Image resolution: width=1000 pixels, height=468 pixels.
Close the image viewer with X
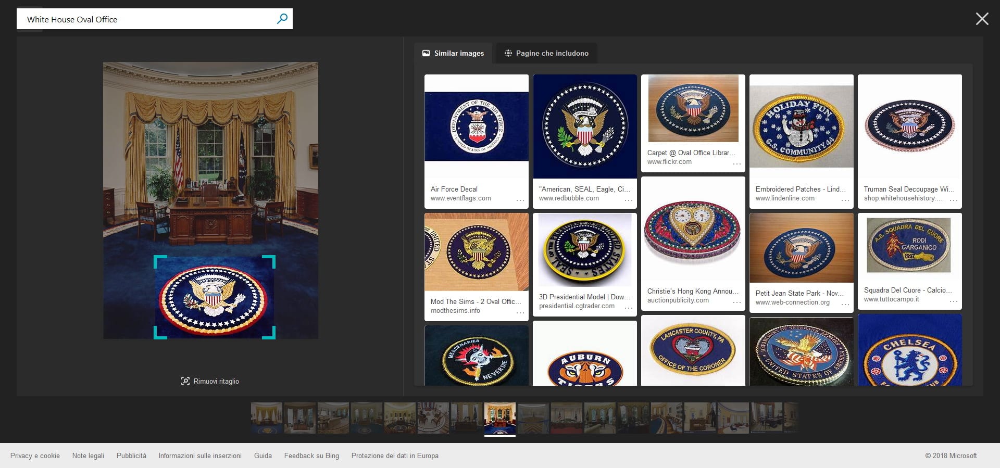click(982, 19)
